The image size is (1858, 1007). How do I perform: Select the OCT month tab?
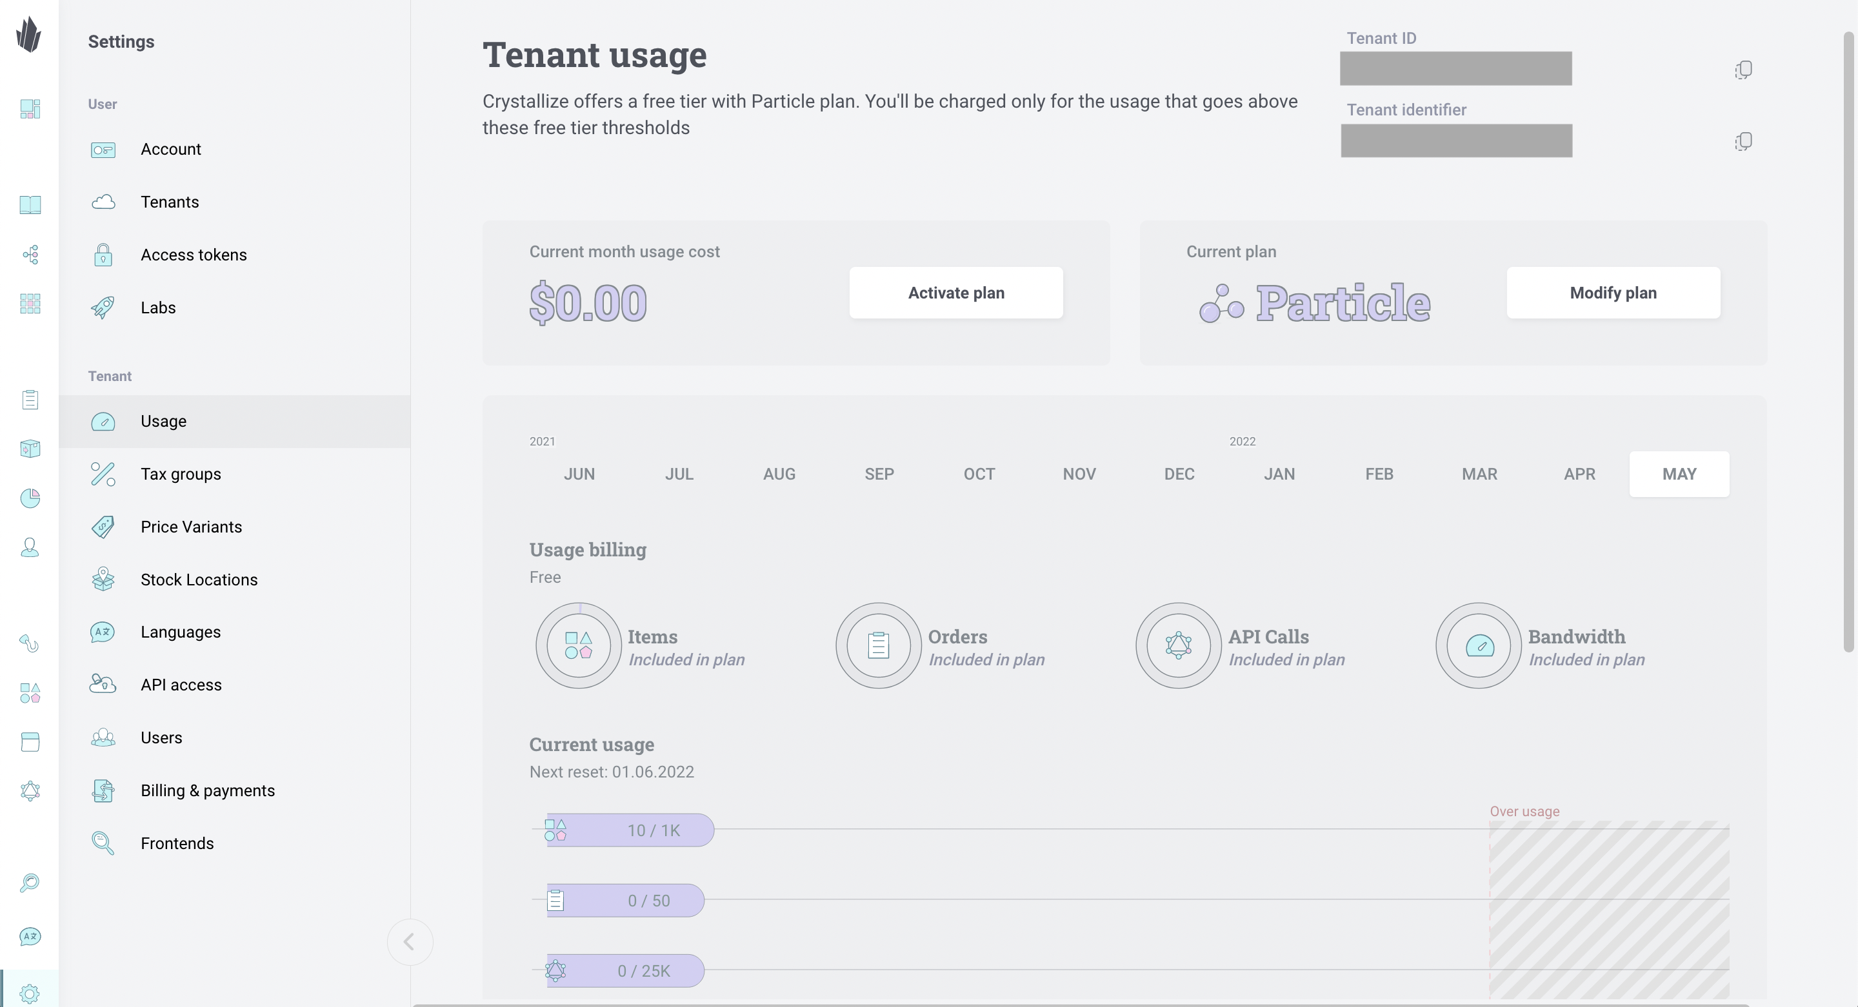[x=979, y=474]
